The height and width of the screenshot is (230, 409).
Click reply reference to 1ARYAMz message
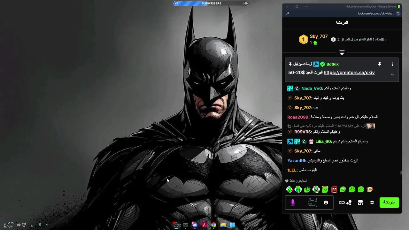pyautogui.click(x=331, y=126)
